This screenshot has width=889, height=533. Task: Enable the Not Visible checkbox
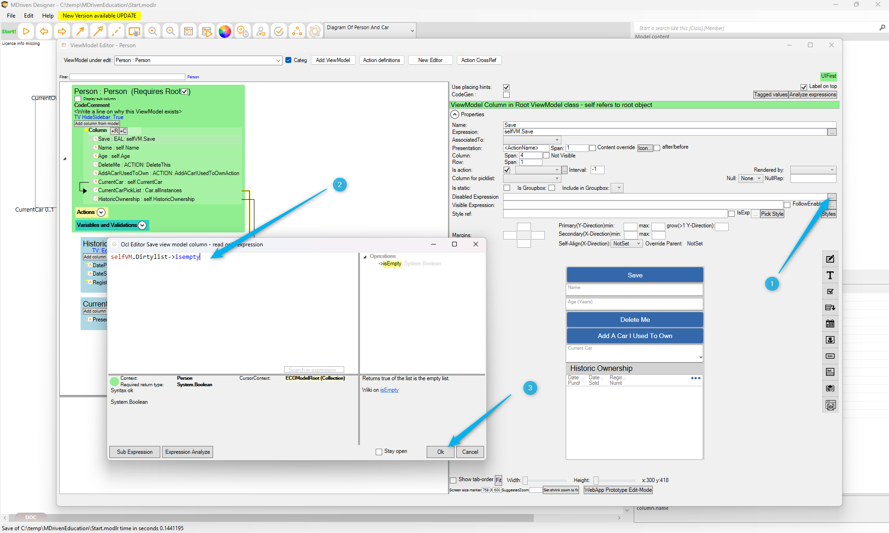point(546,156)
